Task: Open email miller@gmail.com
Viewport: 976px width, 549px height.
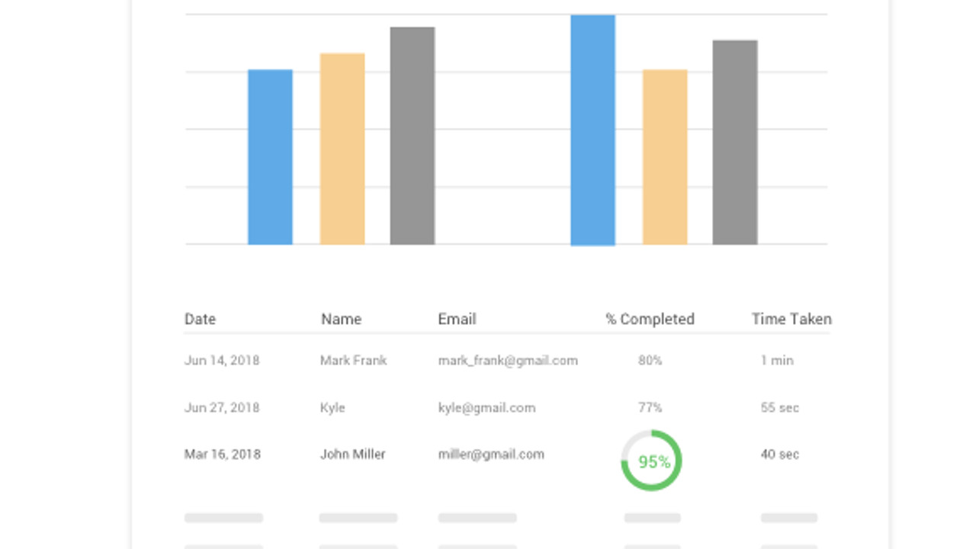Action: pos(491,454)
